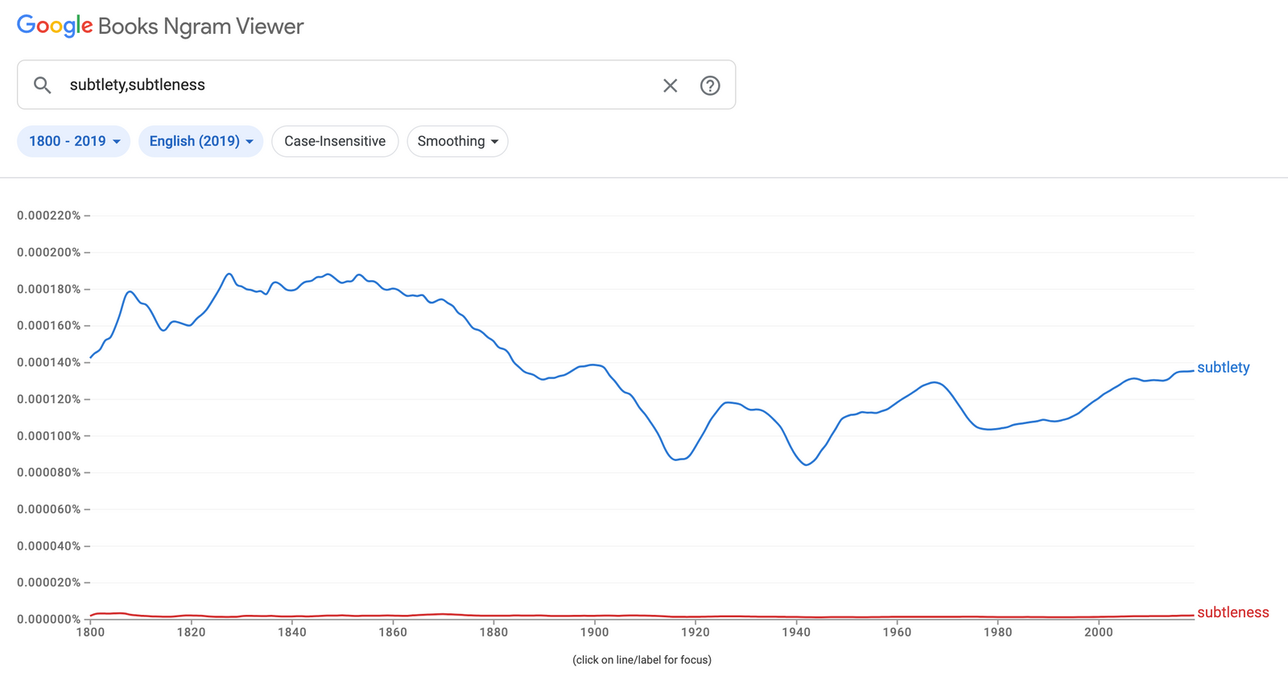Click the search magnifier icon

coord(43,85)
